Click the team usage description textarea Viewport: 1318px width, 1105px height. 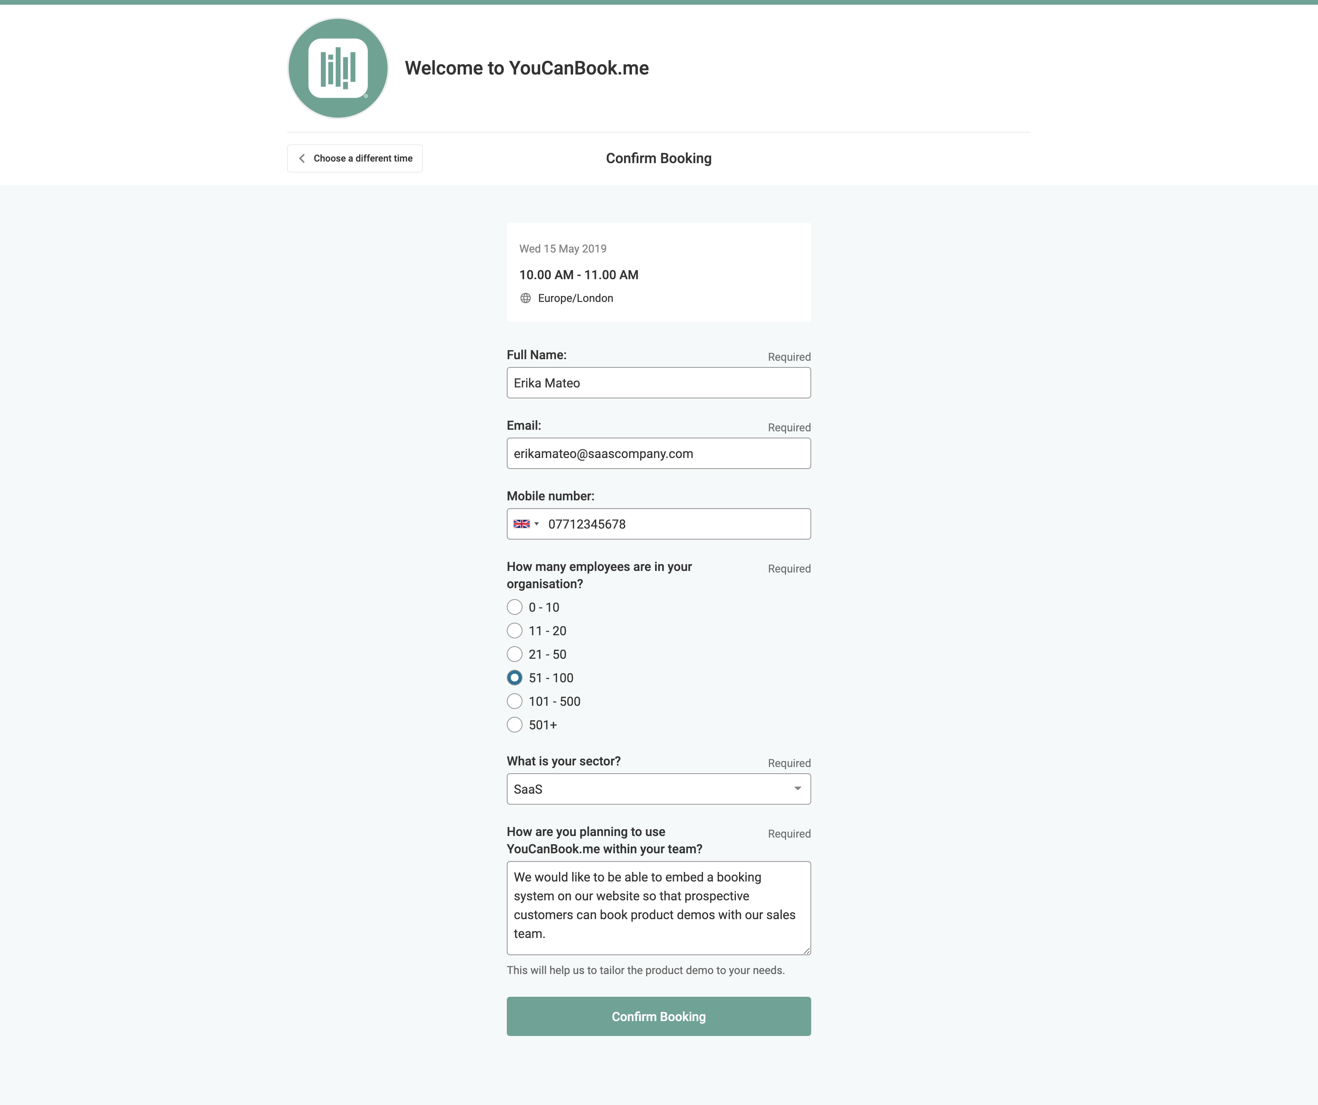click(658, 907)
